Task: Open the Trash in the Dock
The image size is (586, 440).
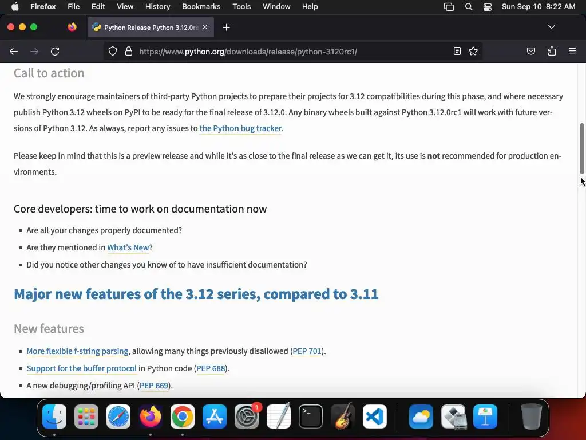Action: 532,417
